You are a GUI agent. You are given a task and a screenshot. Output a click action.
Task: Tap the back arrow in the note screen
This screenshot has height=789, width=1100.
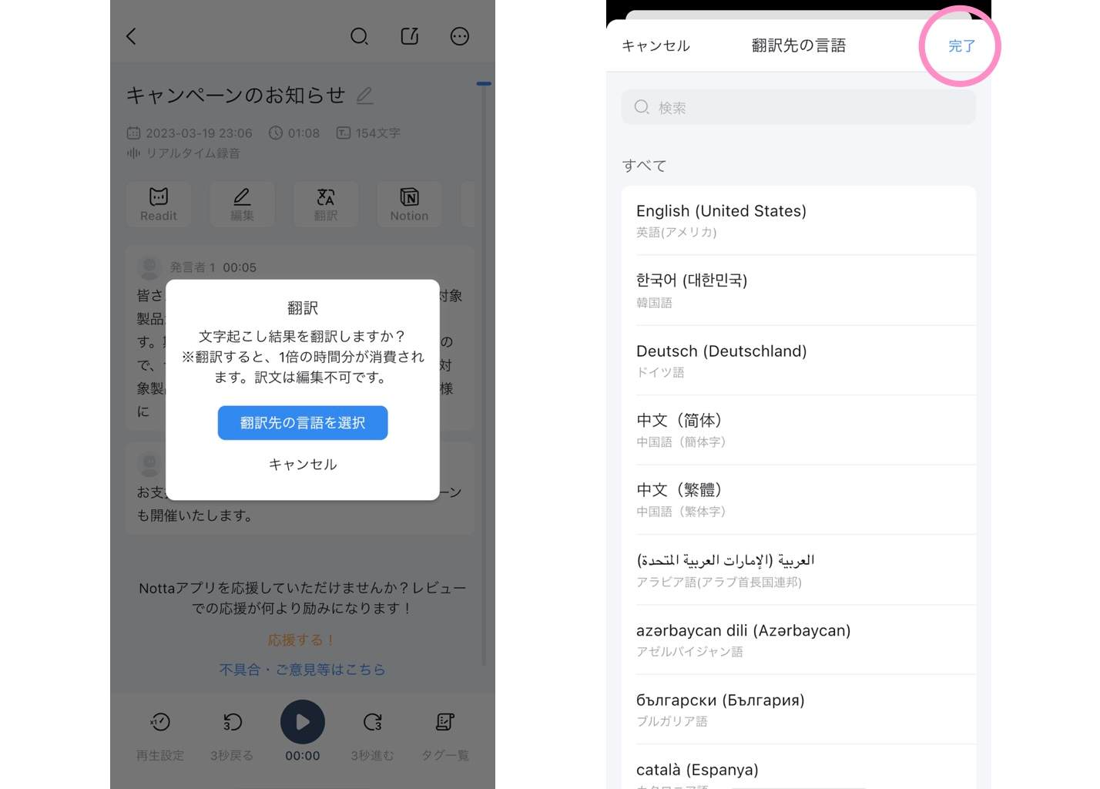pos(131,36)
